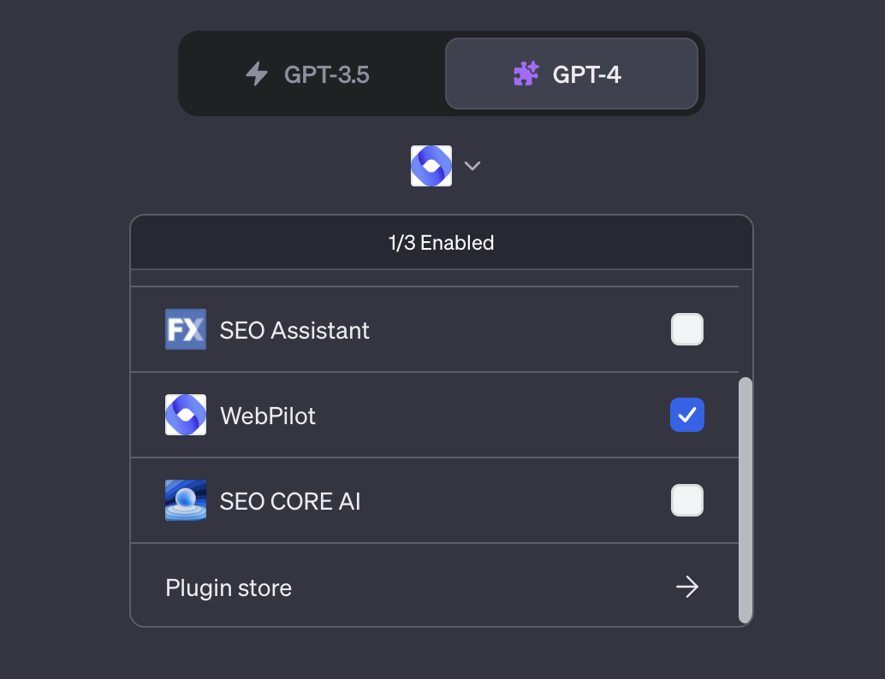Image resolution: width=885 pixels, height=679 pixels.
Task: Select the GPT-4 model tab
Action: point(571,74)
